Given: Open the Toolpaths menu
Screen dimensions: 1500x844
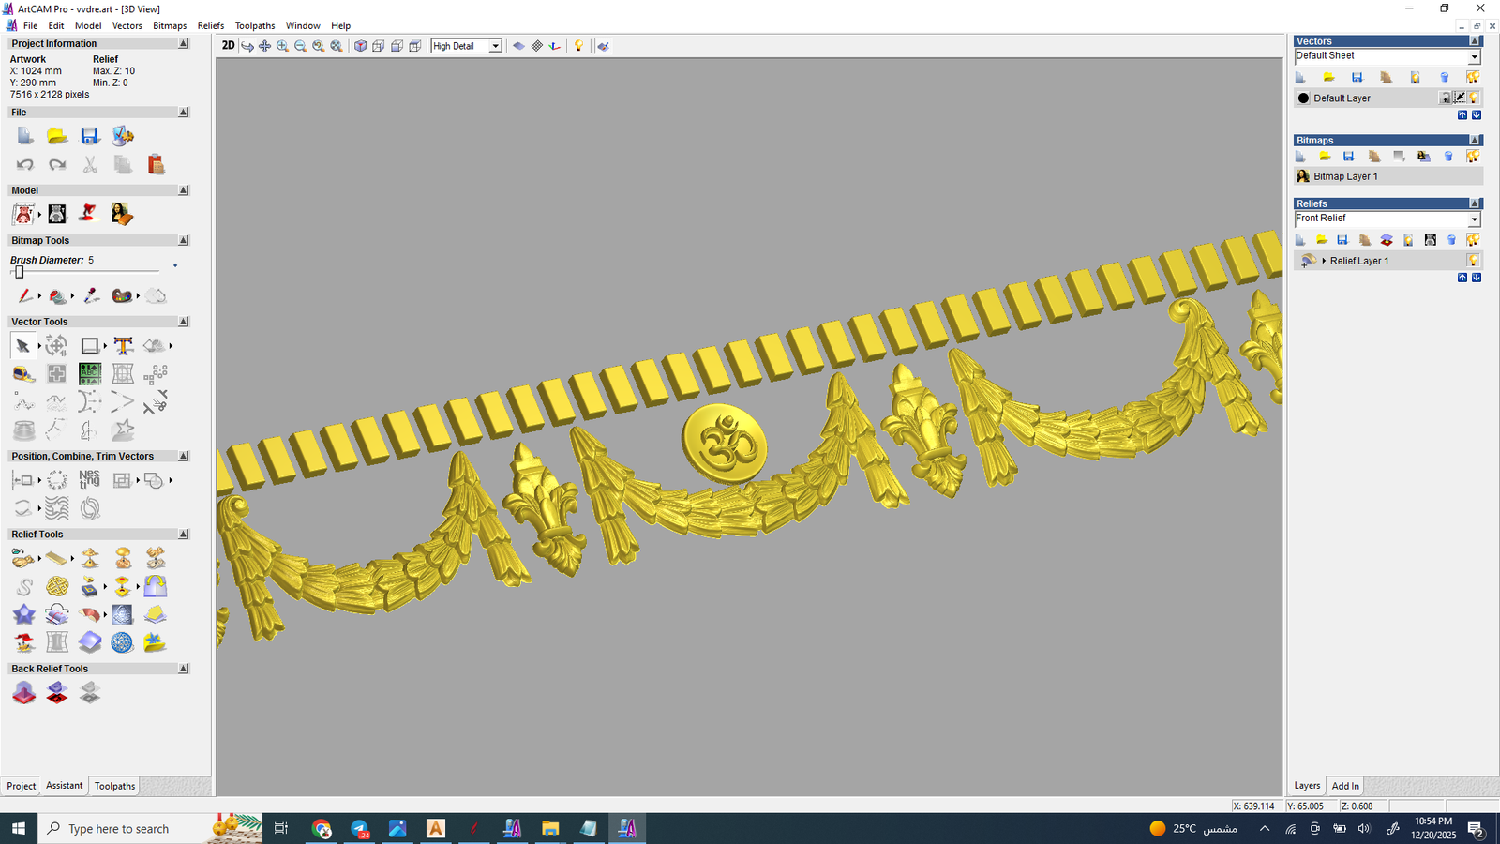Looking at the screenshot, I should coord(254,25).
